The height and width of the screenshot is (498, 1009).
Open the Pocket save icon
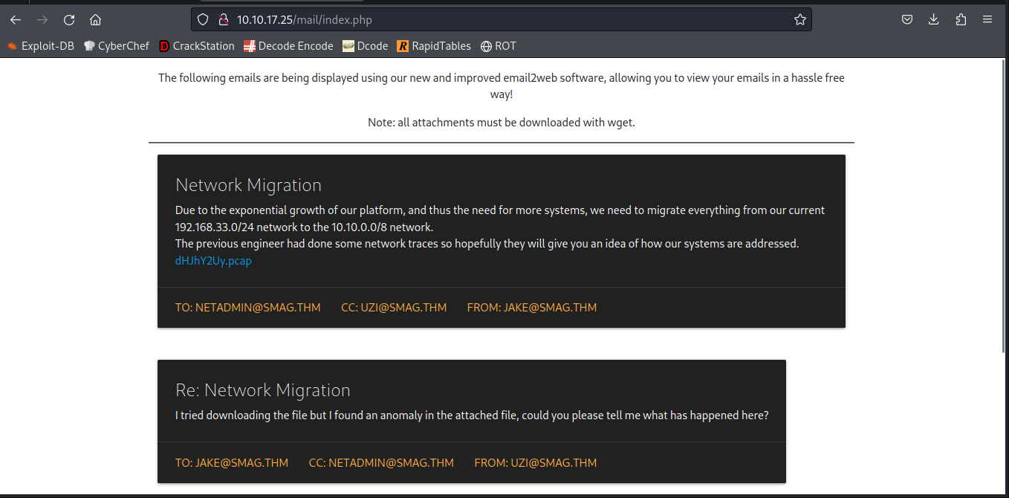907,20
